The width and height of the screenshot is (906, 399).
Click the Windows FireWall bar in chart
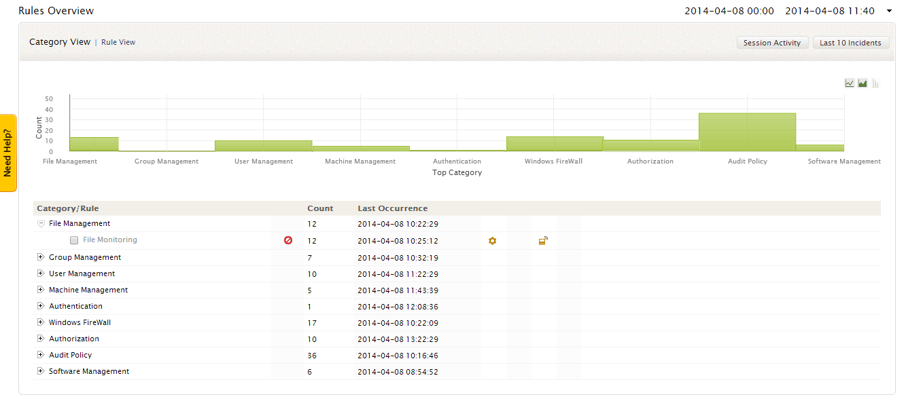[555, 144]
